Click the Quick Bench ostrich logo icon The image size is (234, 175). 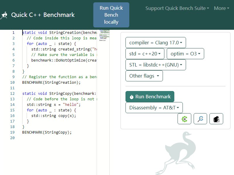point(4,15)
